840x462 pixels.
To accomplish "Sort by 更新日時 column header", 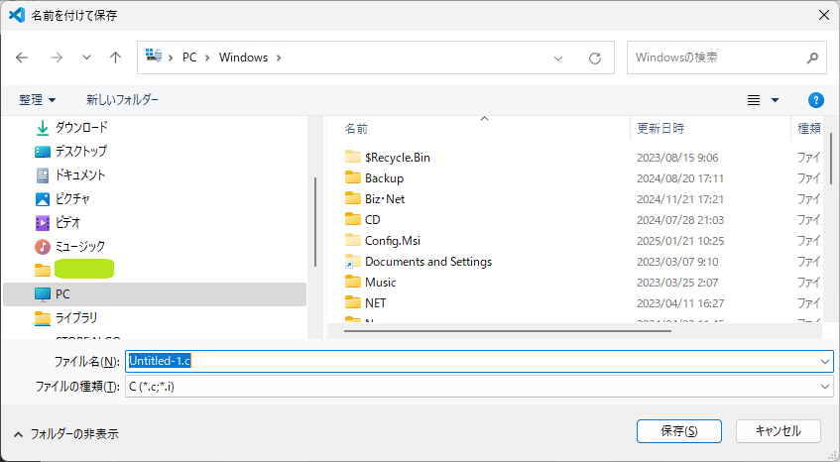I will [x=660, y=129].
